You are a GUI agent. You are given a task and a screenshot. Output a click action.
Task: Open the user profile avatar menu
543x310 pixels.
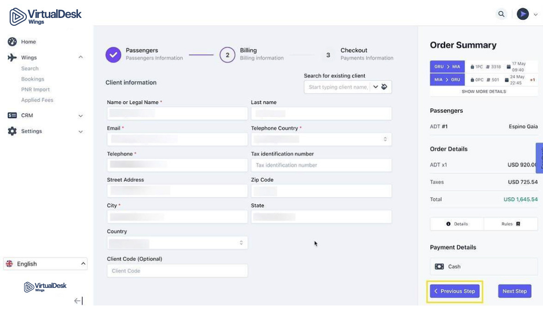pyautogui.click(x=523, y=14)
